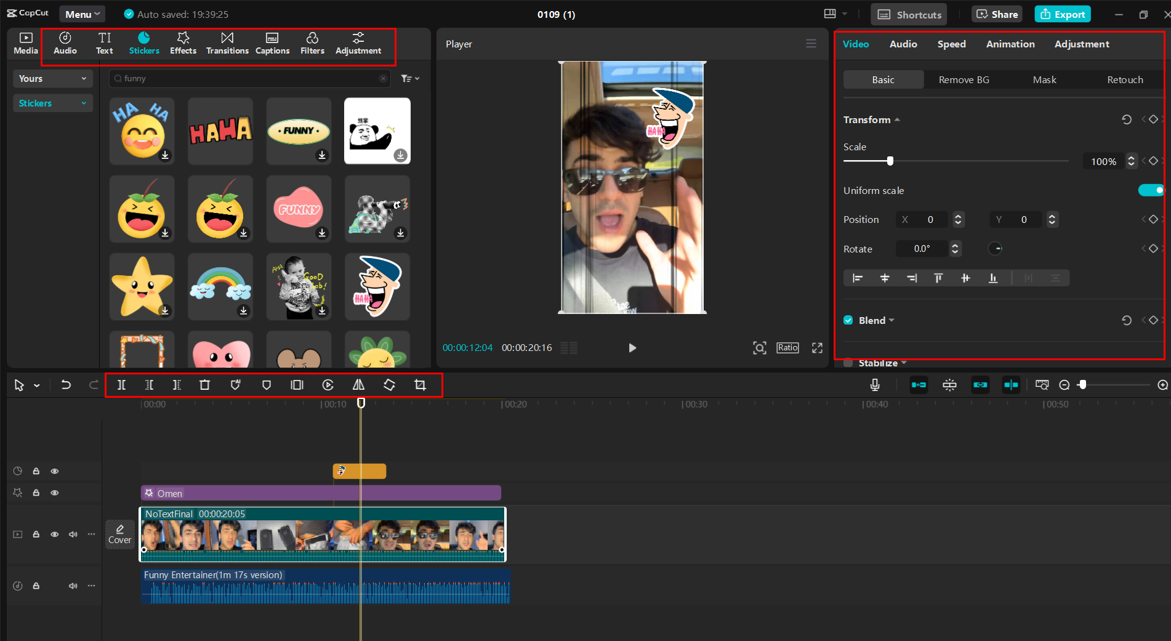Select the Split tool in the timeline toolbar
This screenshot has width=1171, height=641.
click(x=121, y=385)
